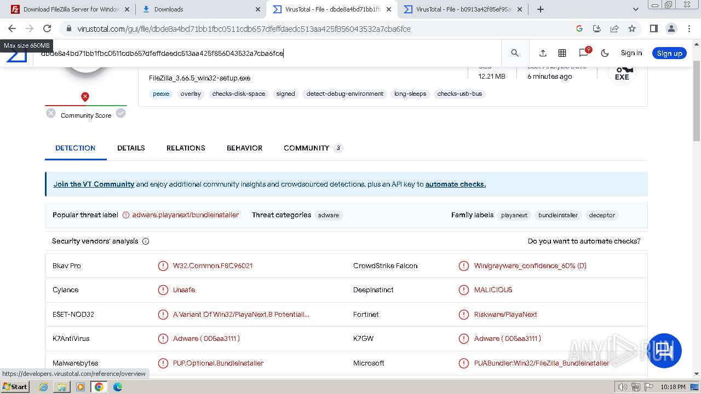Click the upload file icon in VirusTotal header
Viewport: 701px width, 394px height.
point(543,53)
